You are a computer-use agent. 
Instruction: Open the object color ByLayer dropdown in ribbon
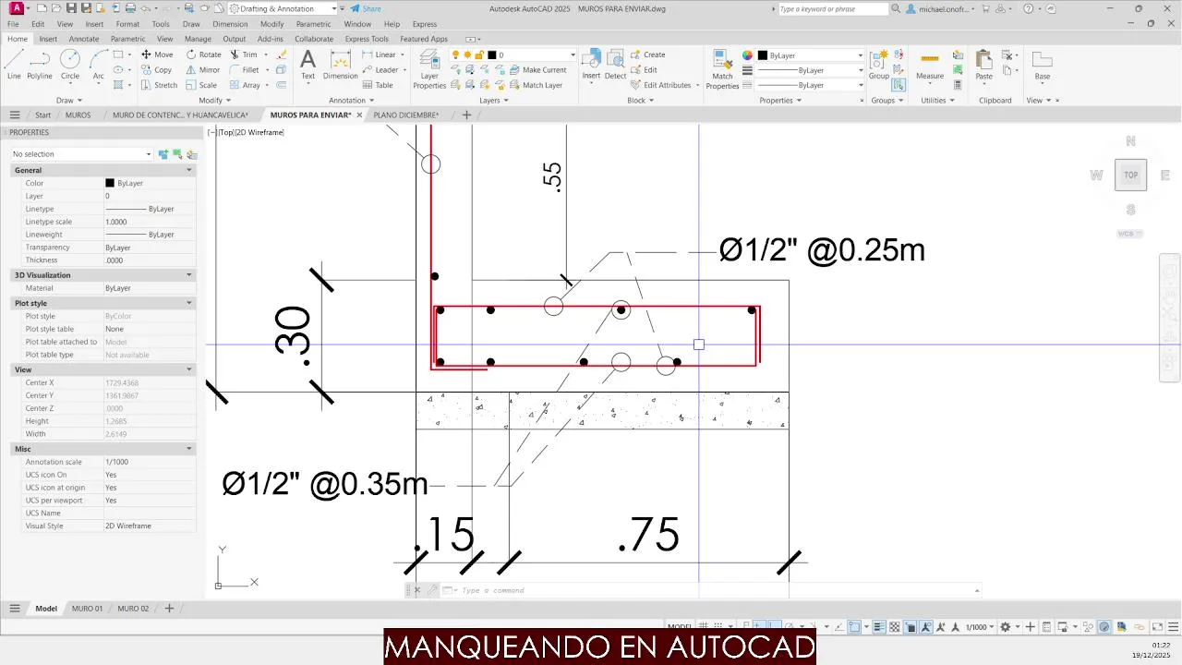811,55
